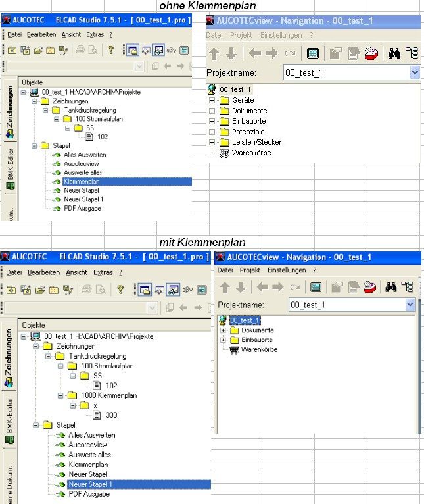The image size is (424, 504).
Task: Click the binoculars search icon in the mit Klemmenplan AUCOTECview
Action: pyautogui.click(x=391, y=287)
